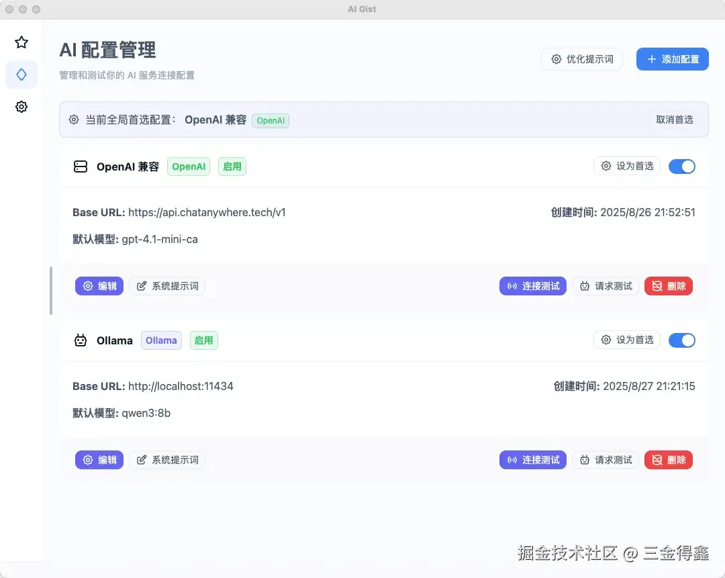This screenshot has width=725, height=578.
Task: Click 启用 badge on OpenAI 兼容 card
Action: tap(232, 166)
